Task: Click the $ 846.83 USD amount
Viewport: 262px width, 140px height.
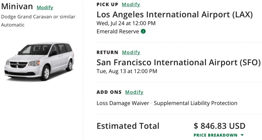Action: (219, 126)
